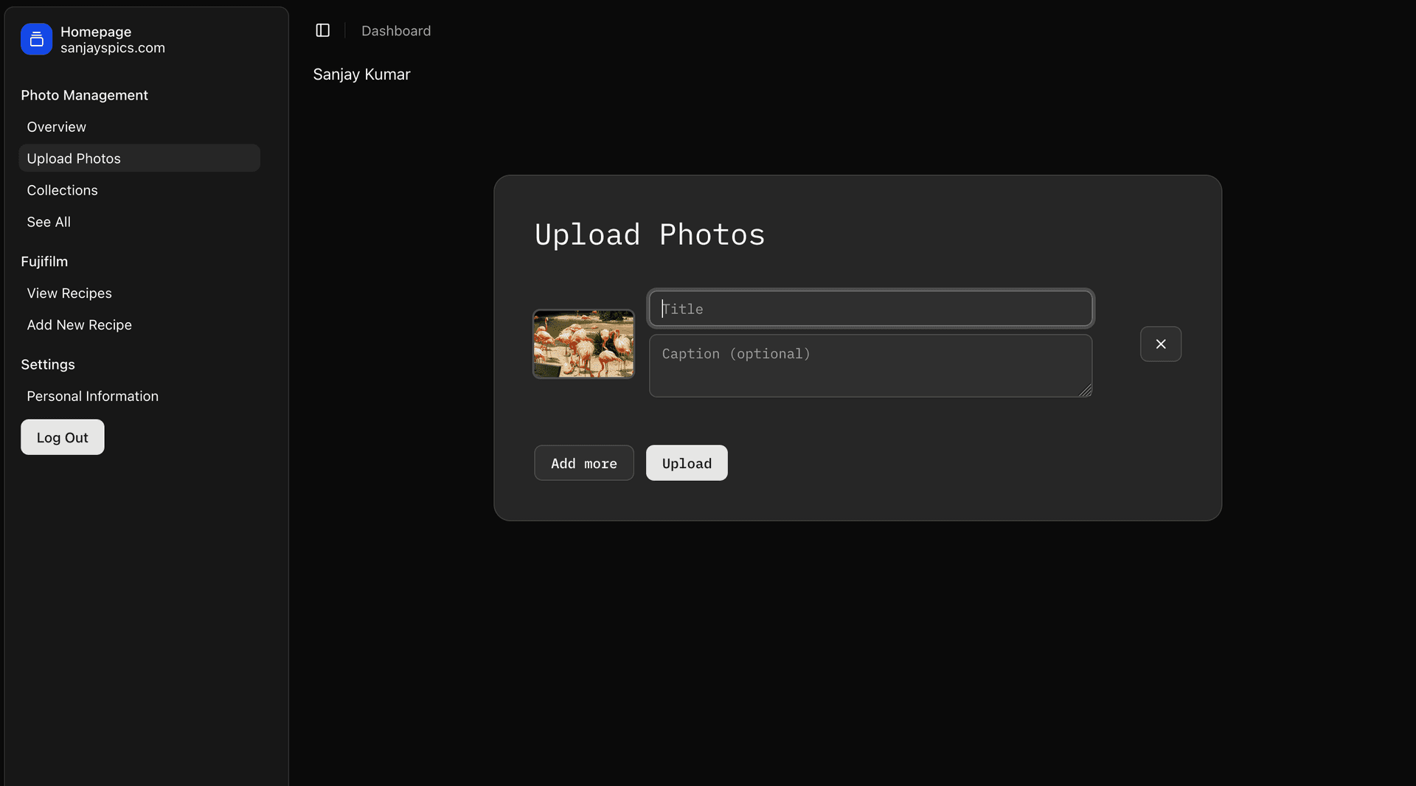The width and height of the screenshot is (1416, 786).
Task: Click the flamingo photo thumbnail
Action: [x=583, y=344]
